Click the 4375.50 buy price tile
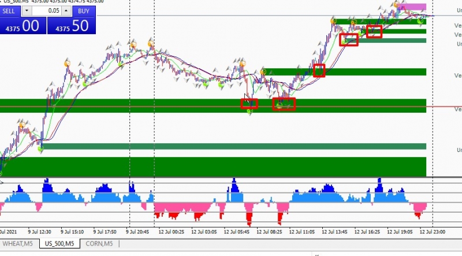462x256 pixels. (x=72, y=25)
